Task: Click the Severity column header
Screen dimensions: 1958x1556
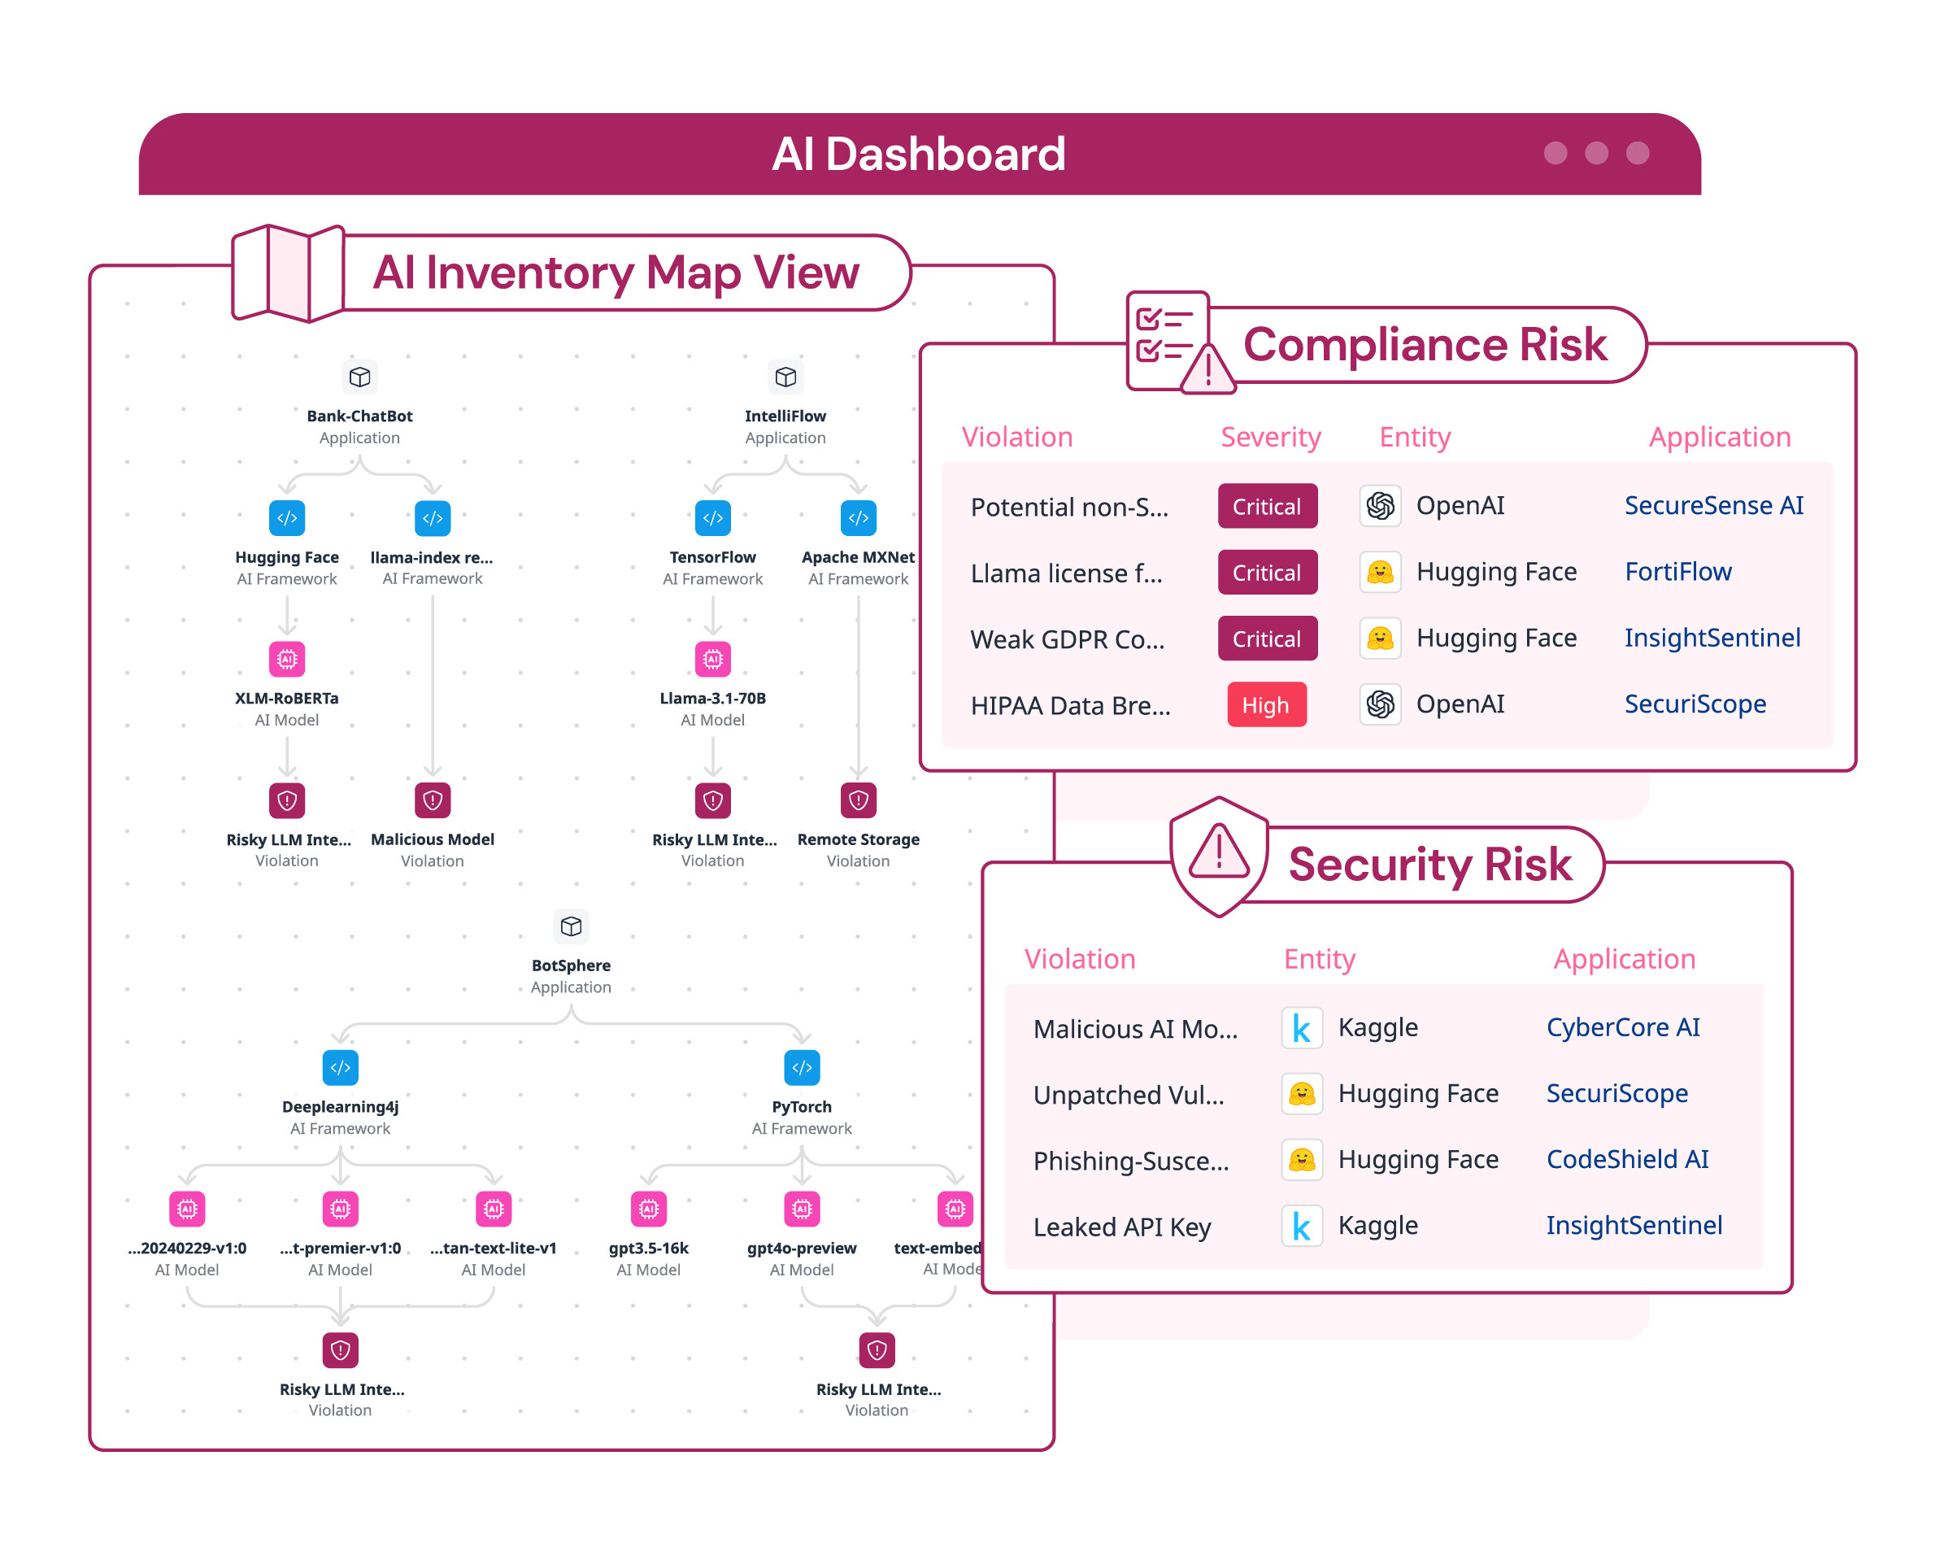Action: [1271, 437]
